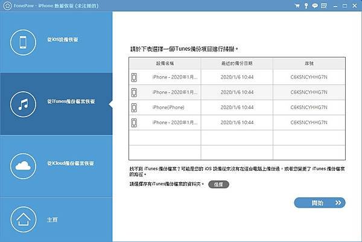Click the iCloud cloud circle icon

[23, 166]
